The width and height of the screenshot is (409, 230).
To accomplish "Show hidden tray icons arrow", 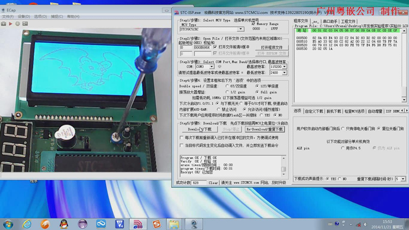I will point(351,225).
